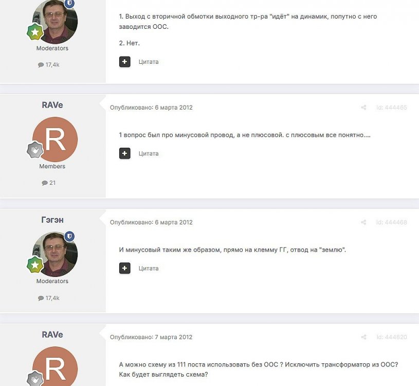Click the 17,4k post count under the top moderator
Image resolution: width=419 pixels, height=386 pixels.
(49, 65)
